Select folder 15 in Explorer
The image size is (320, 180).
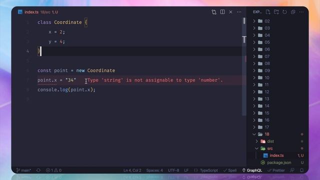tap(278, 113)
